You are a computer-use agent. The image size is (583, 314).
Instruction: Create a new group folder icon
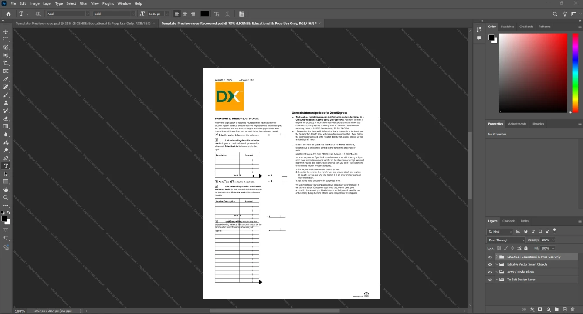[x=556, y=309]
